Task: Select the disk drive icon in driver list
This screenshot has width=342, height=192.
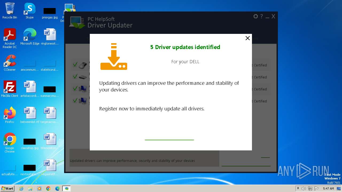Action: pyautogui.click(x=83, y=77)
